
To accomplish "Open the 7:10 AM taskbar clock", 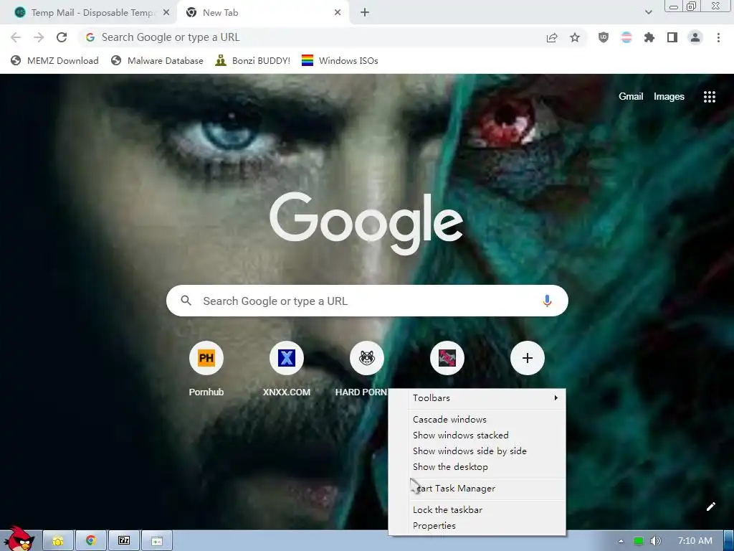I will [x=695, y=541].
